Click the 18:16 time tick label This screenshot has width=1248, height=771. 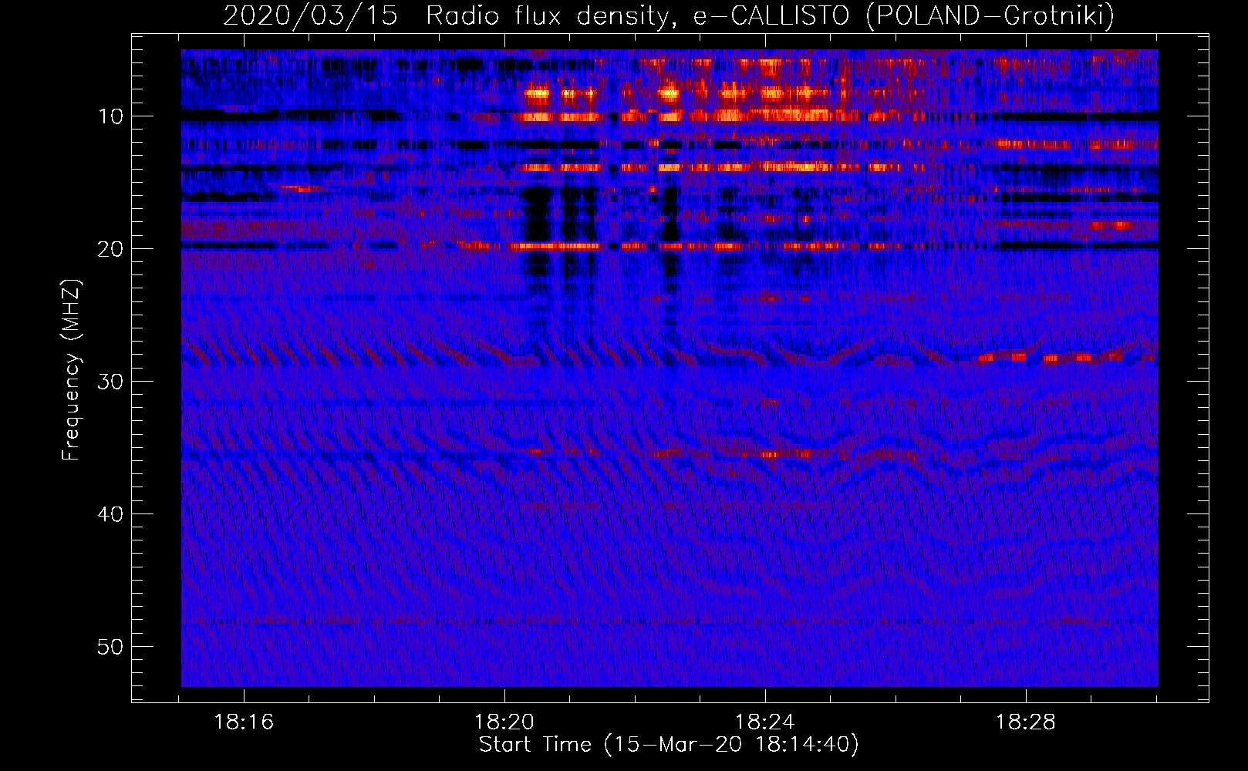pos(244,722)
